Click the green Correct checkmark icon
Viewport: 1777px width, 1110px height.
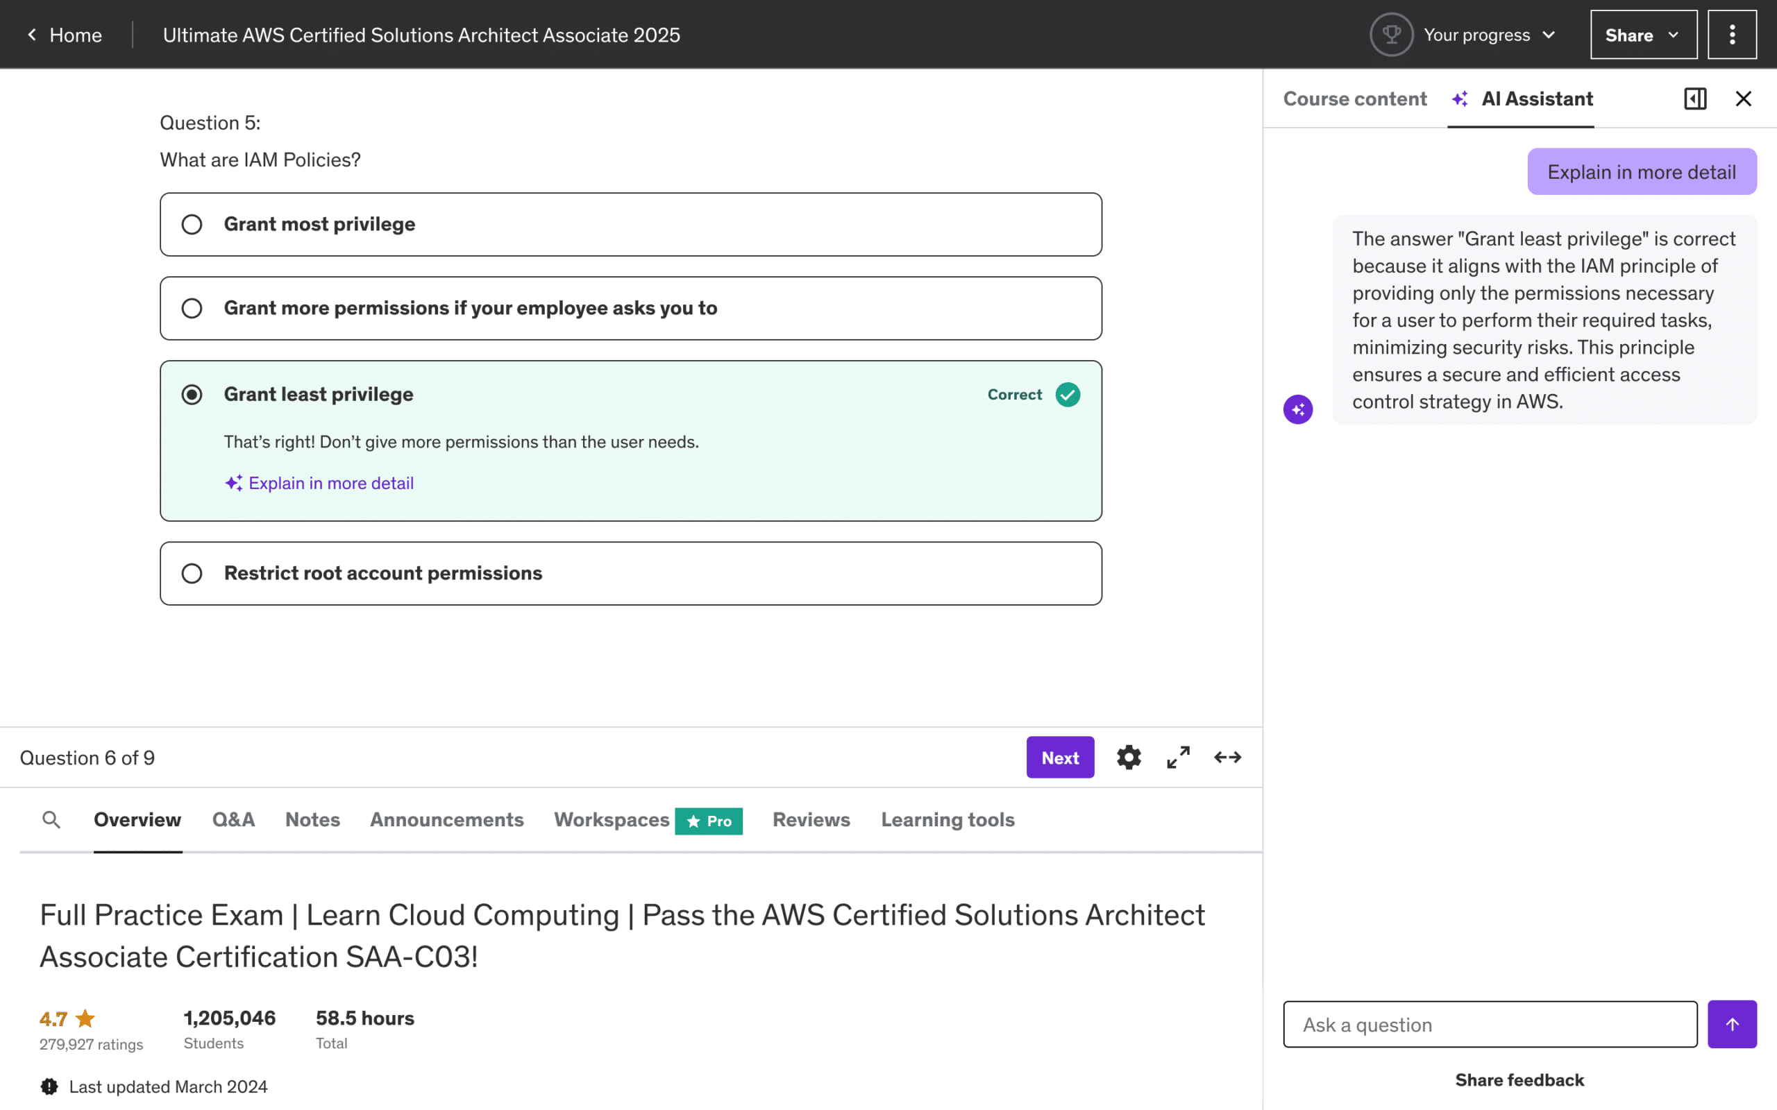(1068, 394)
